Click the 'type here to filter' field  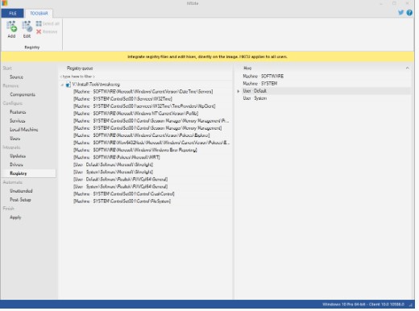point(145,77)
